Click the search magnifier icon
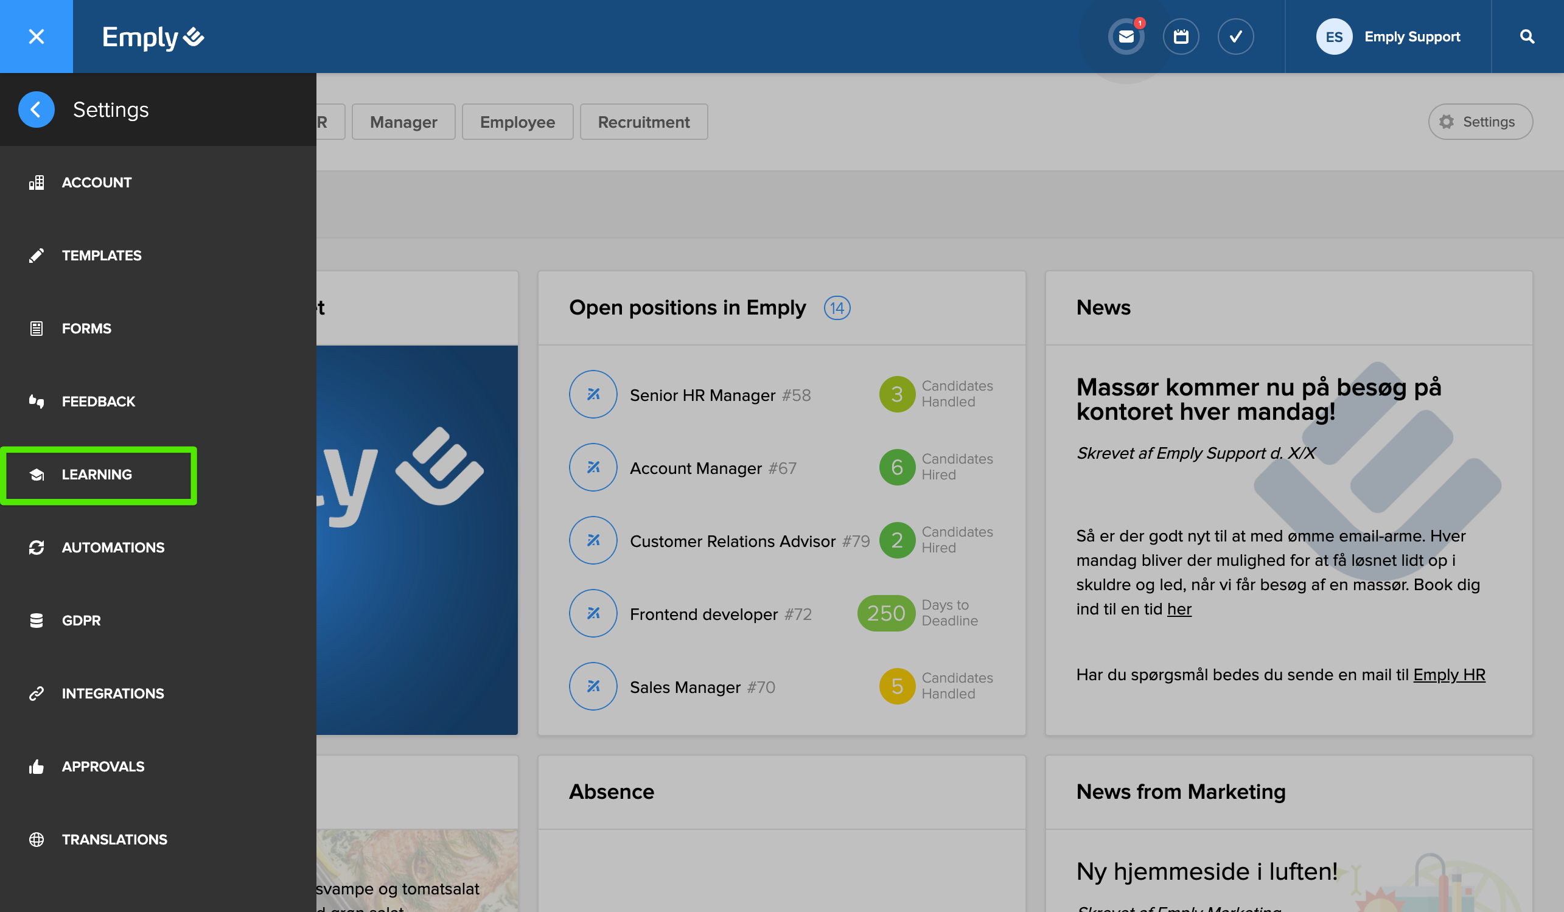This screenshot has height=912, width=1564. pos(1527,37)
